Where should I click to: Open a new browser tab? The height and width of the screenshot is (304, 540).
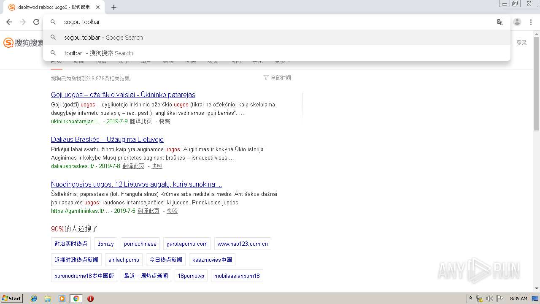click(x=114, y=7)
